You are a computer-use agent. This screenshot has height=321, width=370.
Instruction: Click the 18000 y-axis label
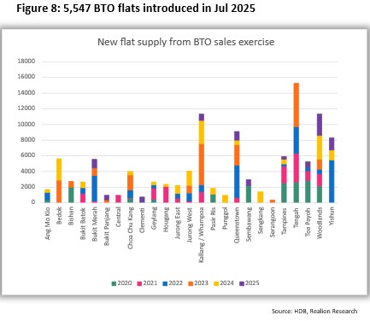26,61
